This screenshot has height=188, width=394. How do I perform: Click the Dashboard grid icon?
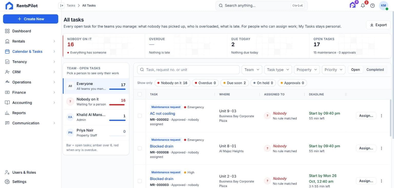coord(7,31)
